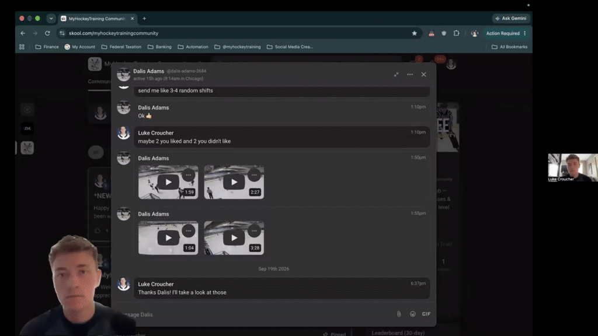Image resolution: width=598 pixels, height=336 pixels.
Task: Open the All Bookmarks folder
Action: pyautogui.click(x=509, y=47)
